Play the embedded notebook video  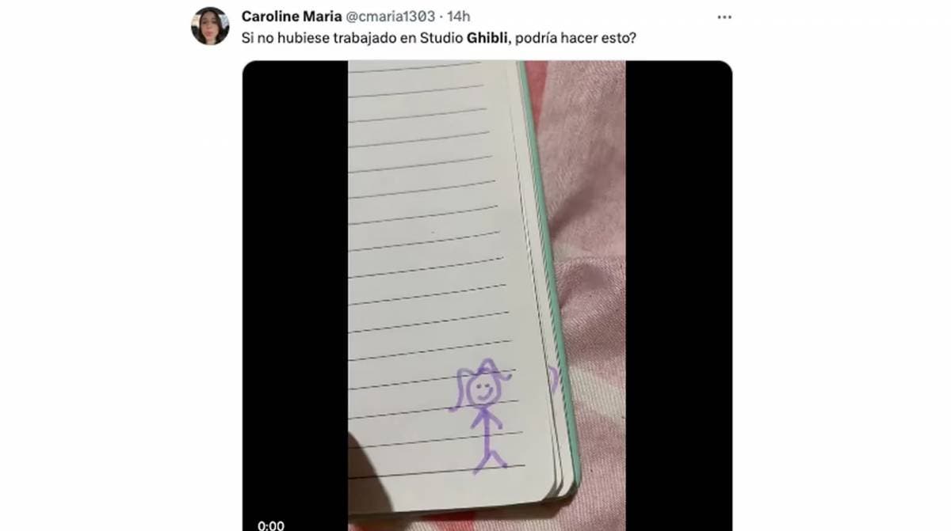[487, 296]
